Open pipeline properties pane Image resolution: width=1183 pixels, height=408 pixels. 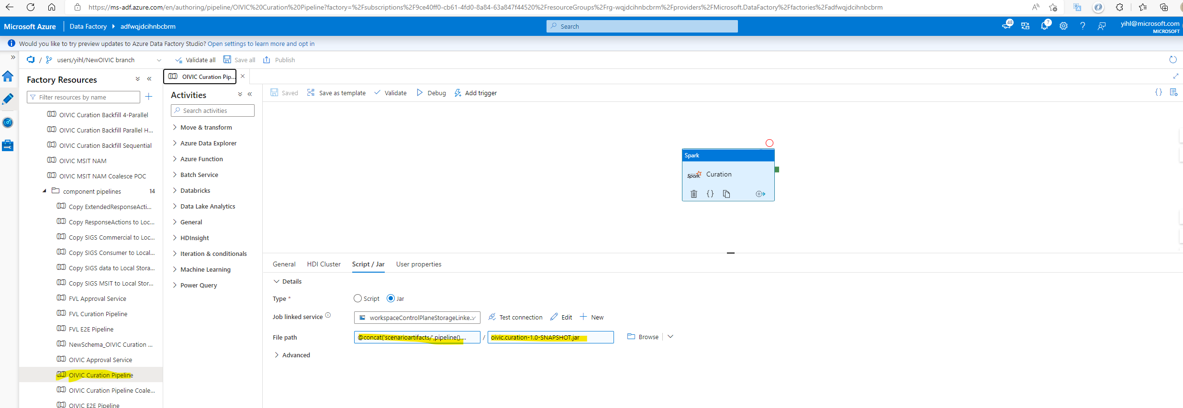click(1173, 92)
